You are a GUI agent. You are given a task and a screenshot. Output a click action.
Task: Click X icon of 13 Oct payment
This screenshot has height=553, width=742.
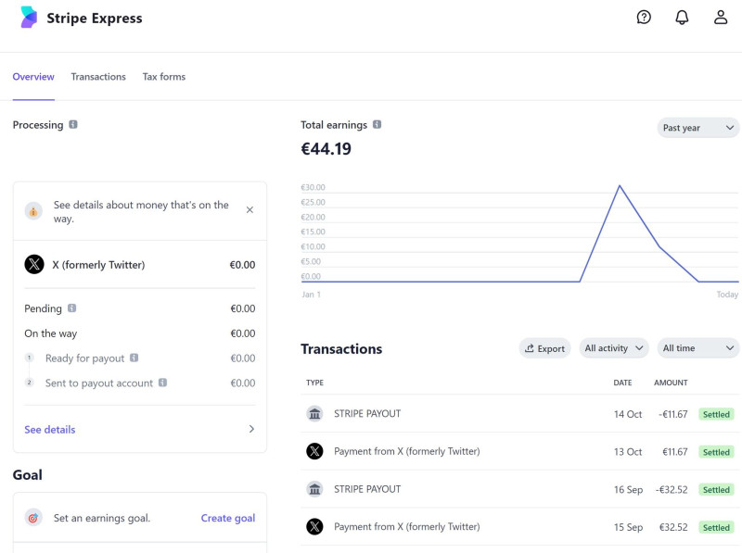pyautogui.click(x=314, y=451)
